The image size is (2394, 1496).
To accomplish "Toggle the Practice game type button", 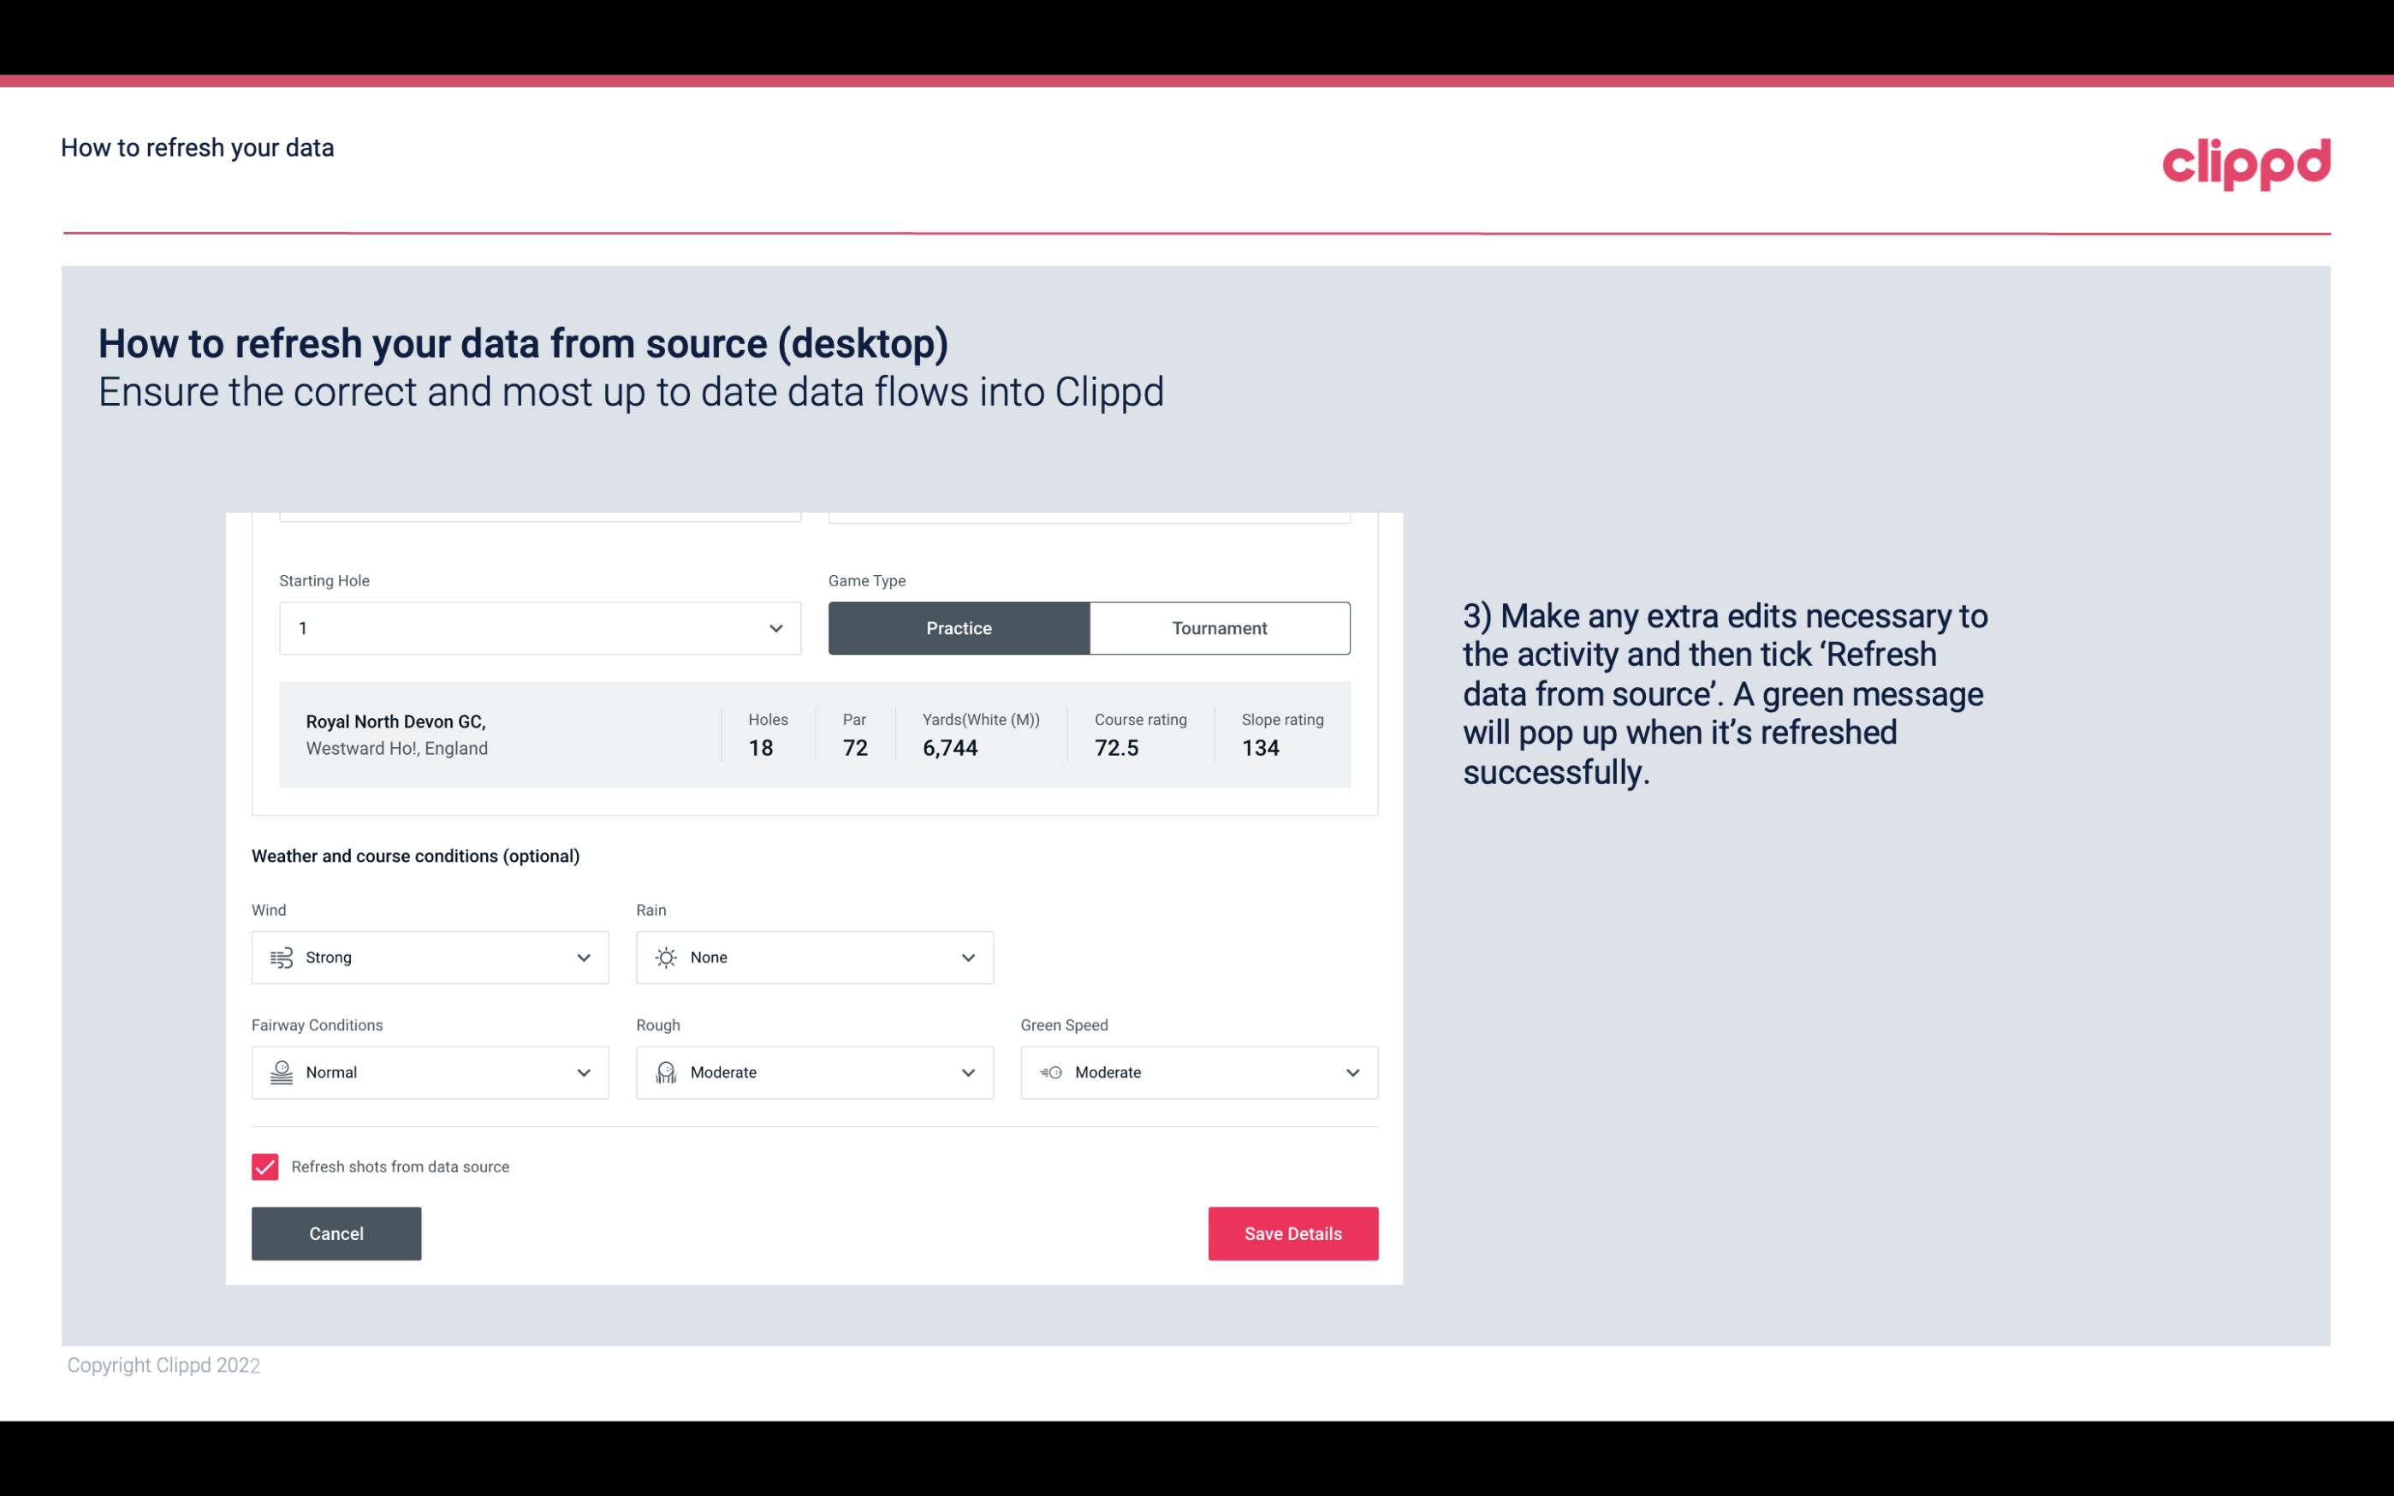I will (x=959, y=627).
